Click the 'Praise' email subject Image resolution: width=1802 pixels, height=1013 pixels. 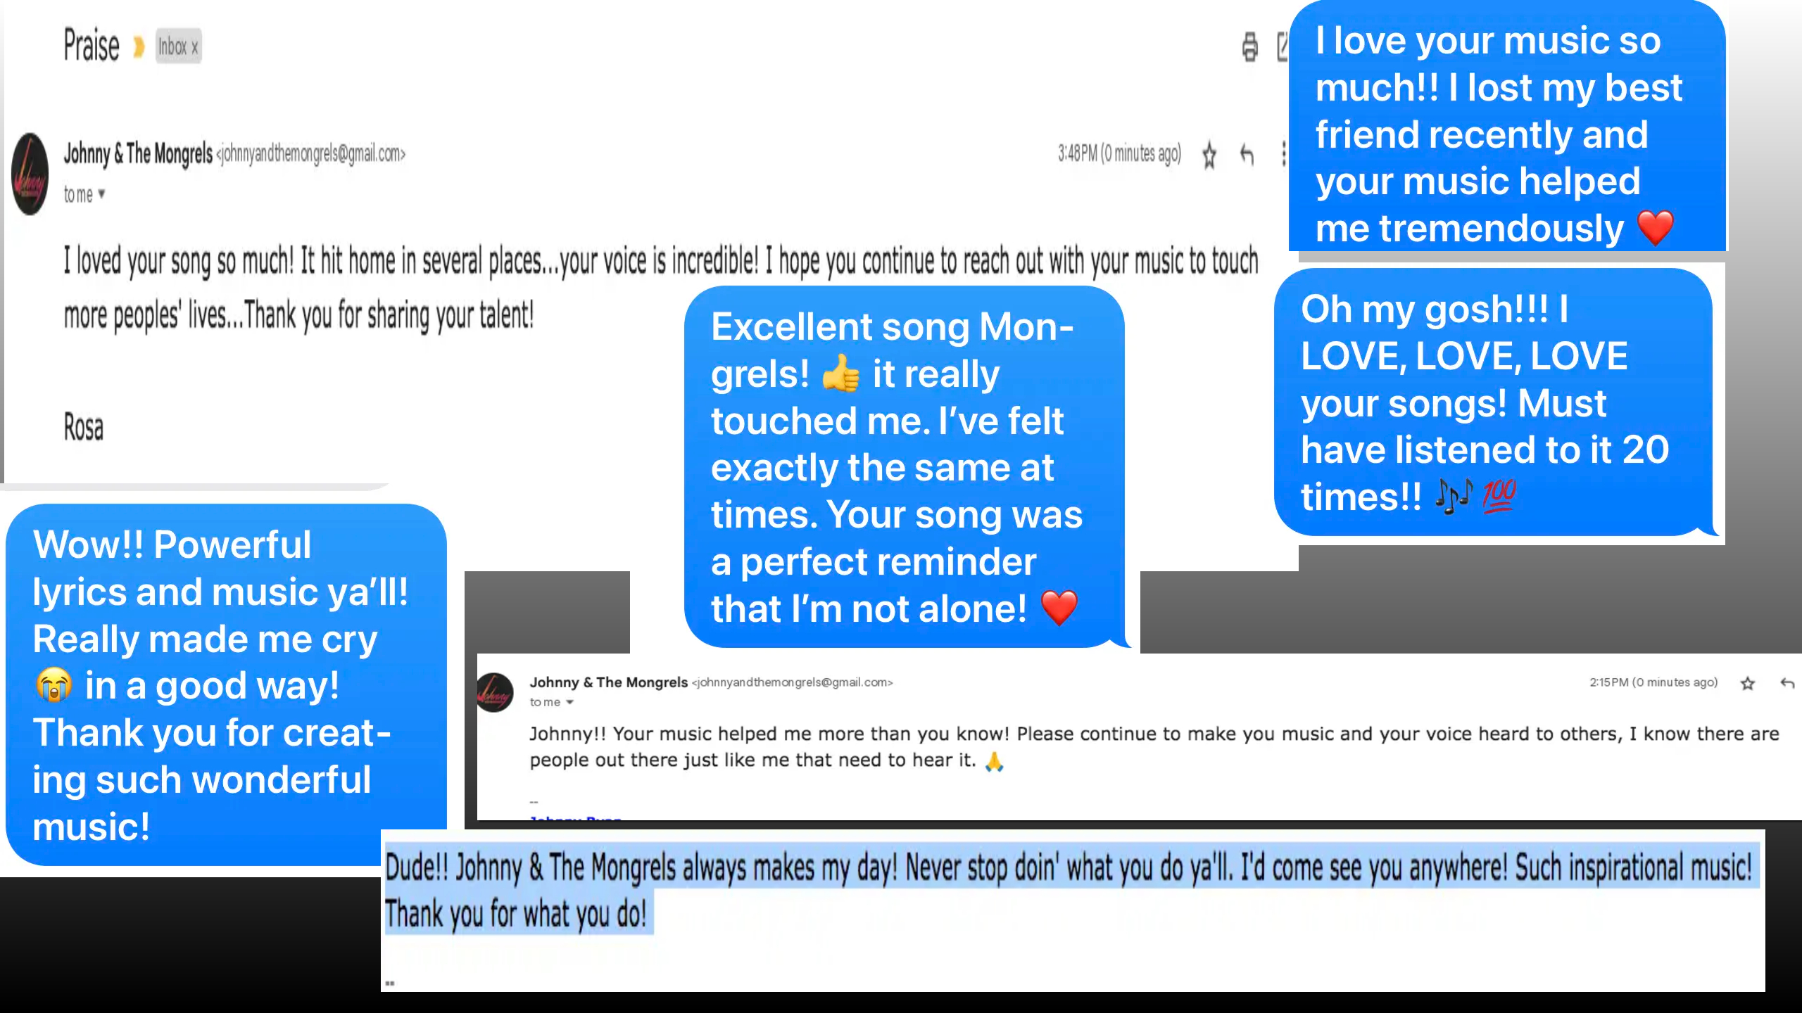[92, 46]
